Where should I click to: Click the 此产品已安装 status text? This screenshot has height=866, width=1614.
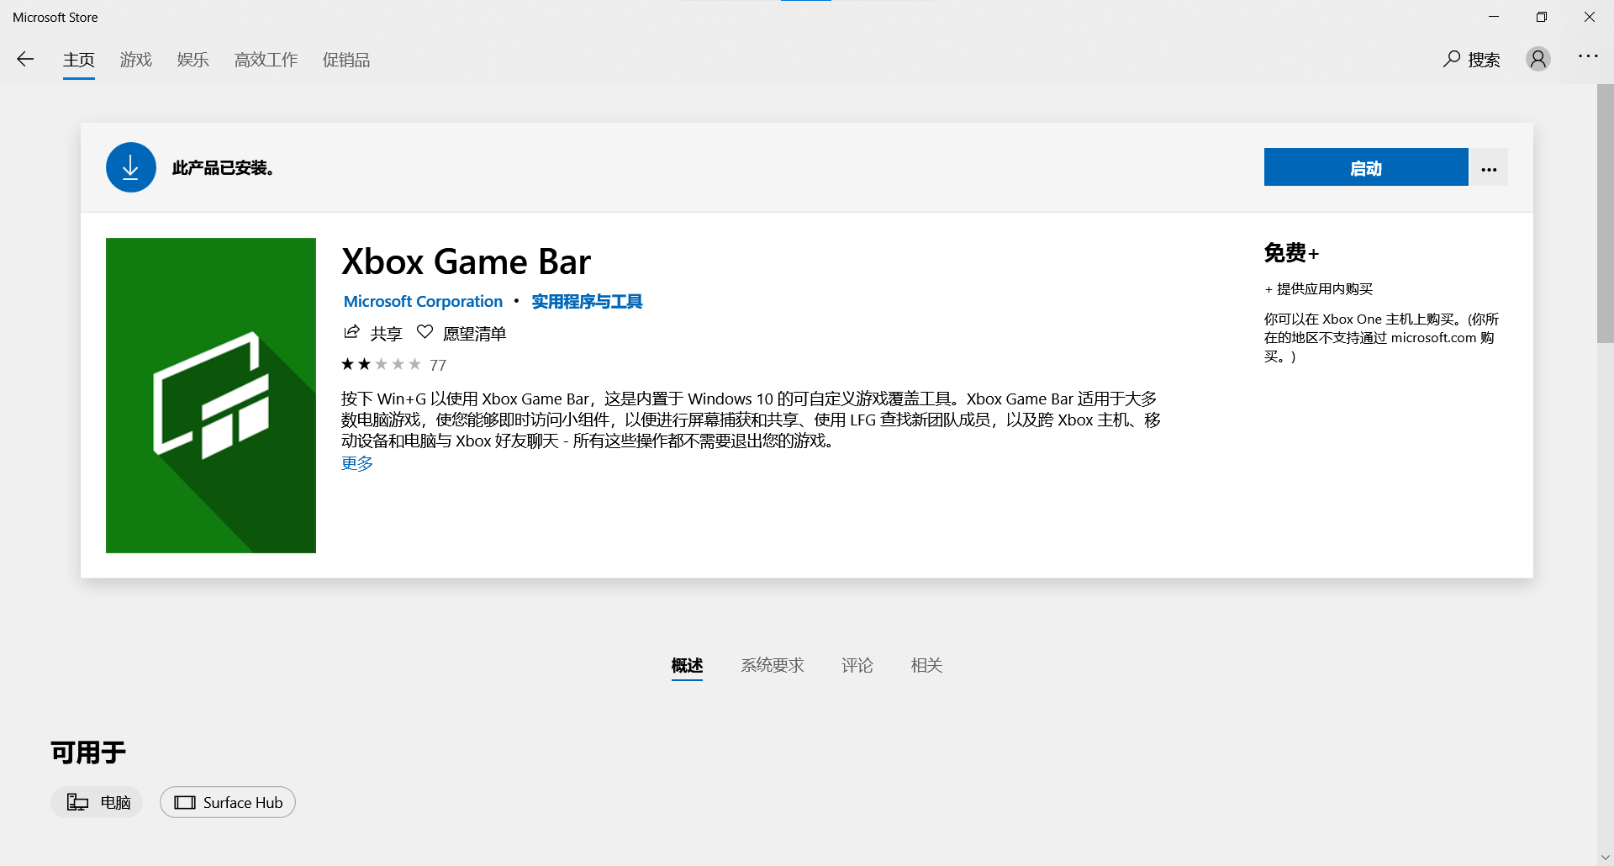(x=223, y=168)
